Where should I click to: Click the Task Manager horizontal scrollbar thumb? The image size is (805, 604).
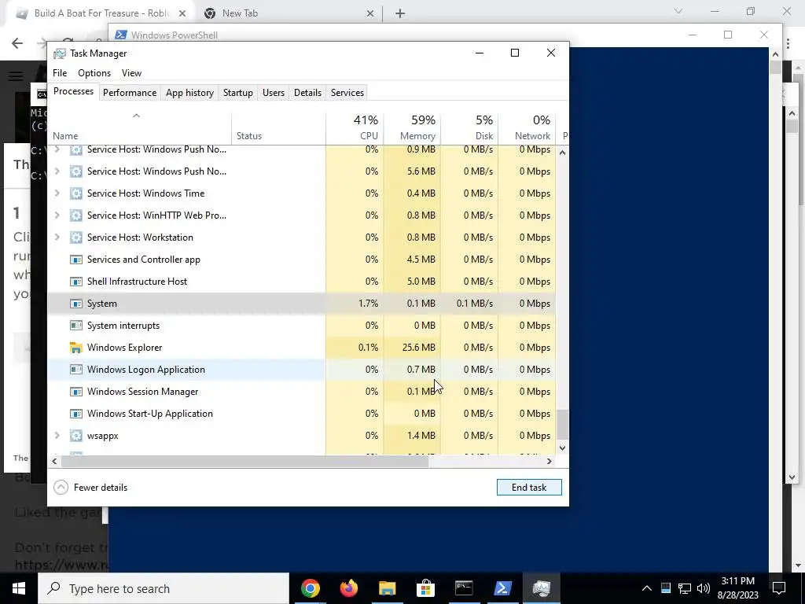click(244, 461)
